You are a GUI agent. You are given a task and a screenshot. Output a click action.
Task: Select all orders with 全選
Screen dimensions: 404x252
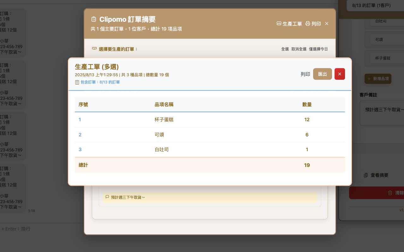[285, 49]
